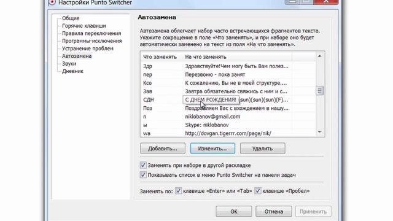Image resolution: width=393 pixels, height=221 pixels.
Task: Select the пер row Перезвоню - пока занят
Action: point(228,74)
